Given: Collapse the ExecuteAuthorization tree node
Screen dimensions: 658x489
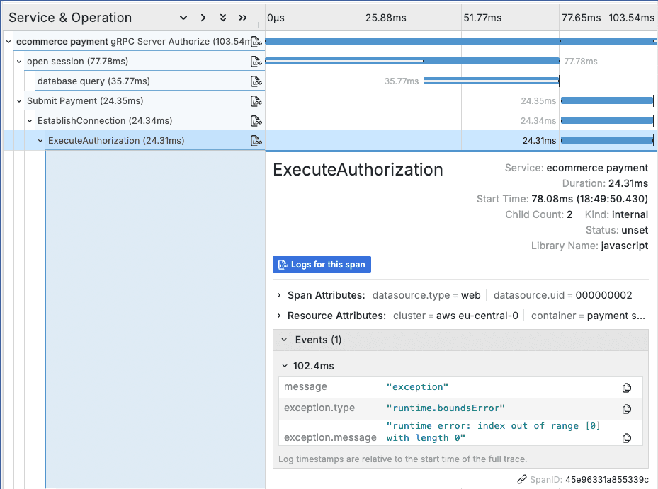Looking at the screenshot, I should (40, 140).
